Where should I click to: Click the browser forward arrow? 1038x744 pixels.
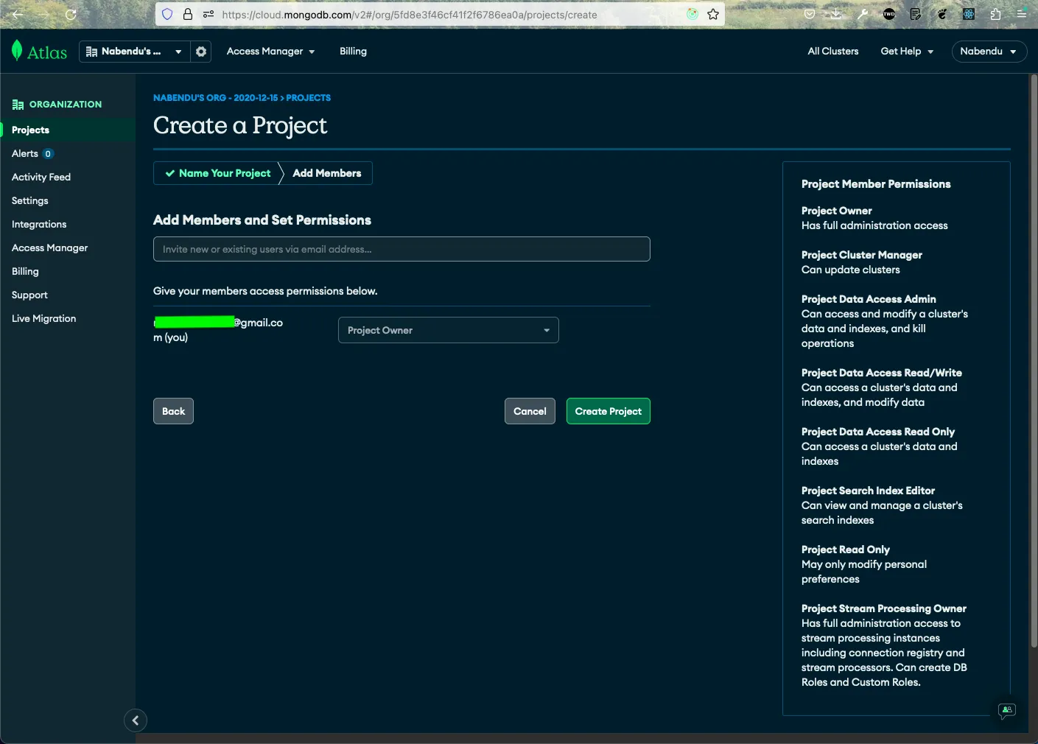click(44, 14)
